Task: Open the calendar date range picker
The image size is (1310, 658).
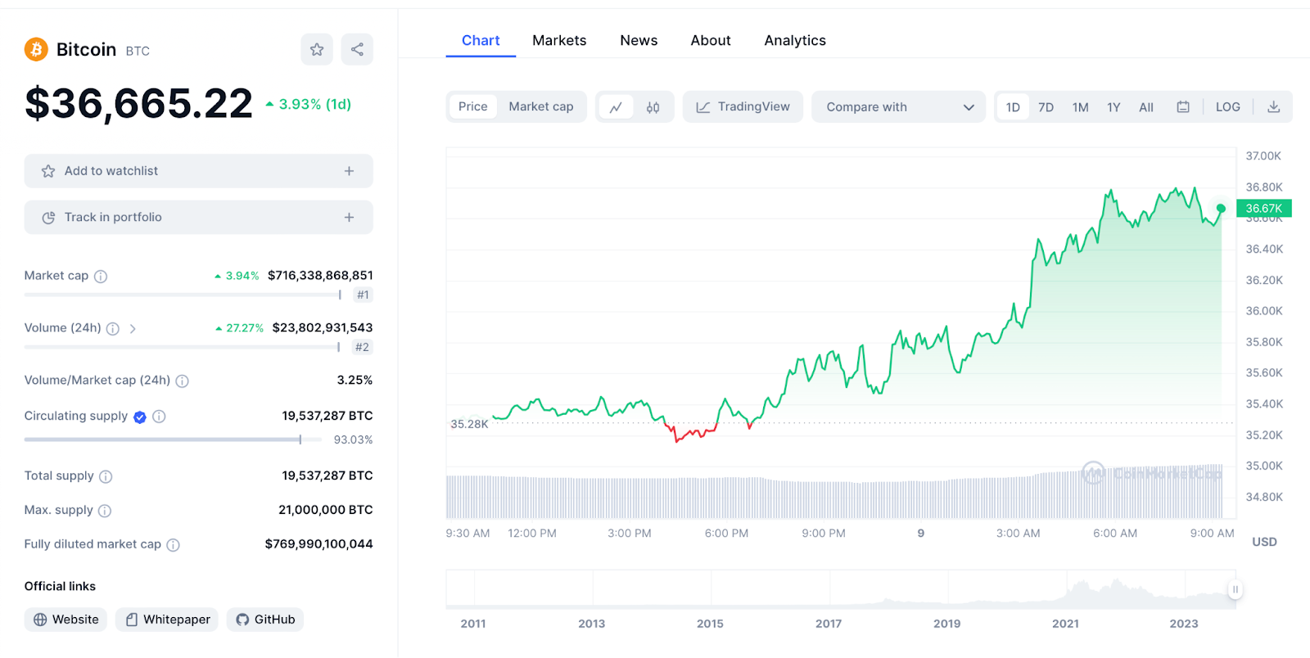Action: coord(1183,107)
